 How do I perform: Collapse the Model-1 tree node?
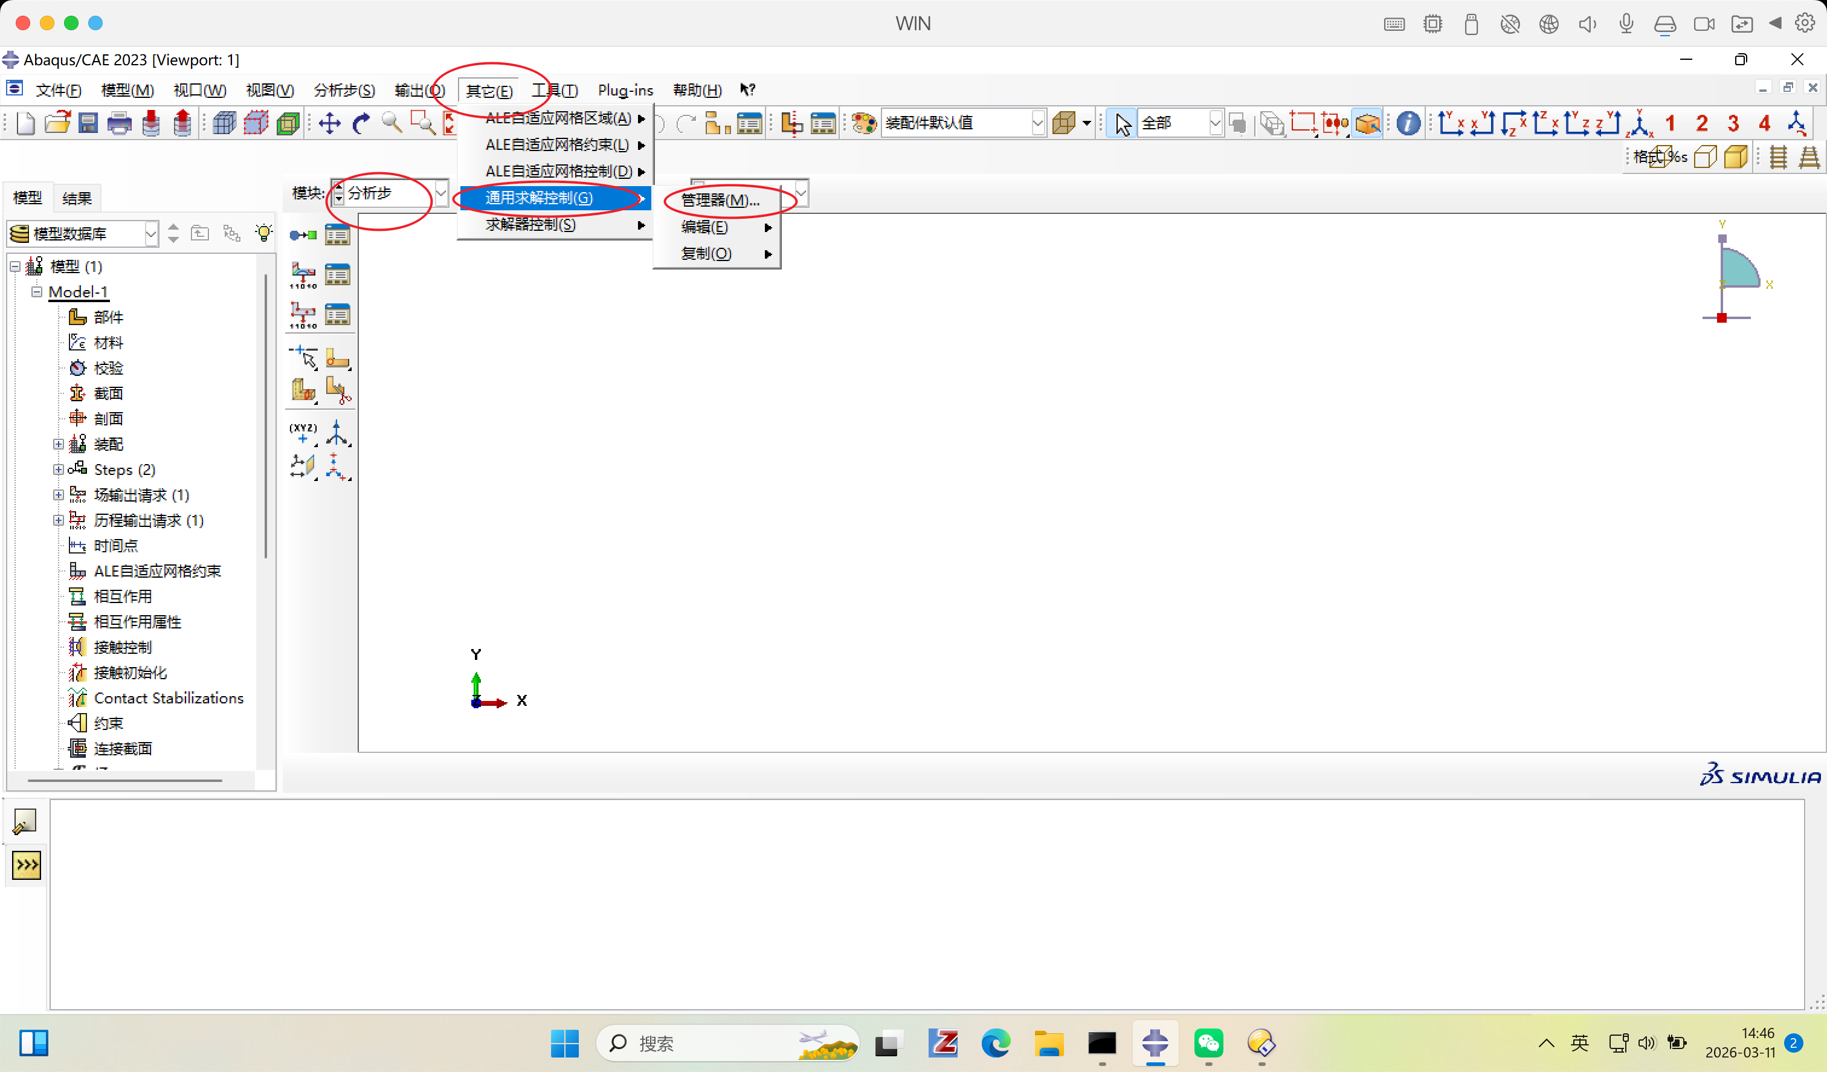tap(36, 292)
